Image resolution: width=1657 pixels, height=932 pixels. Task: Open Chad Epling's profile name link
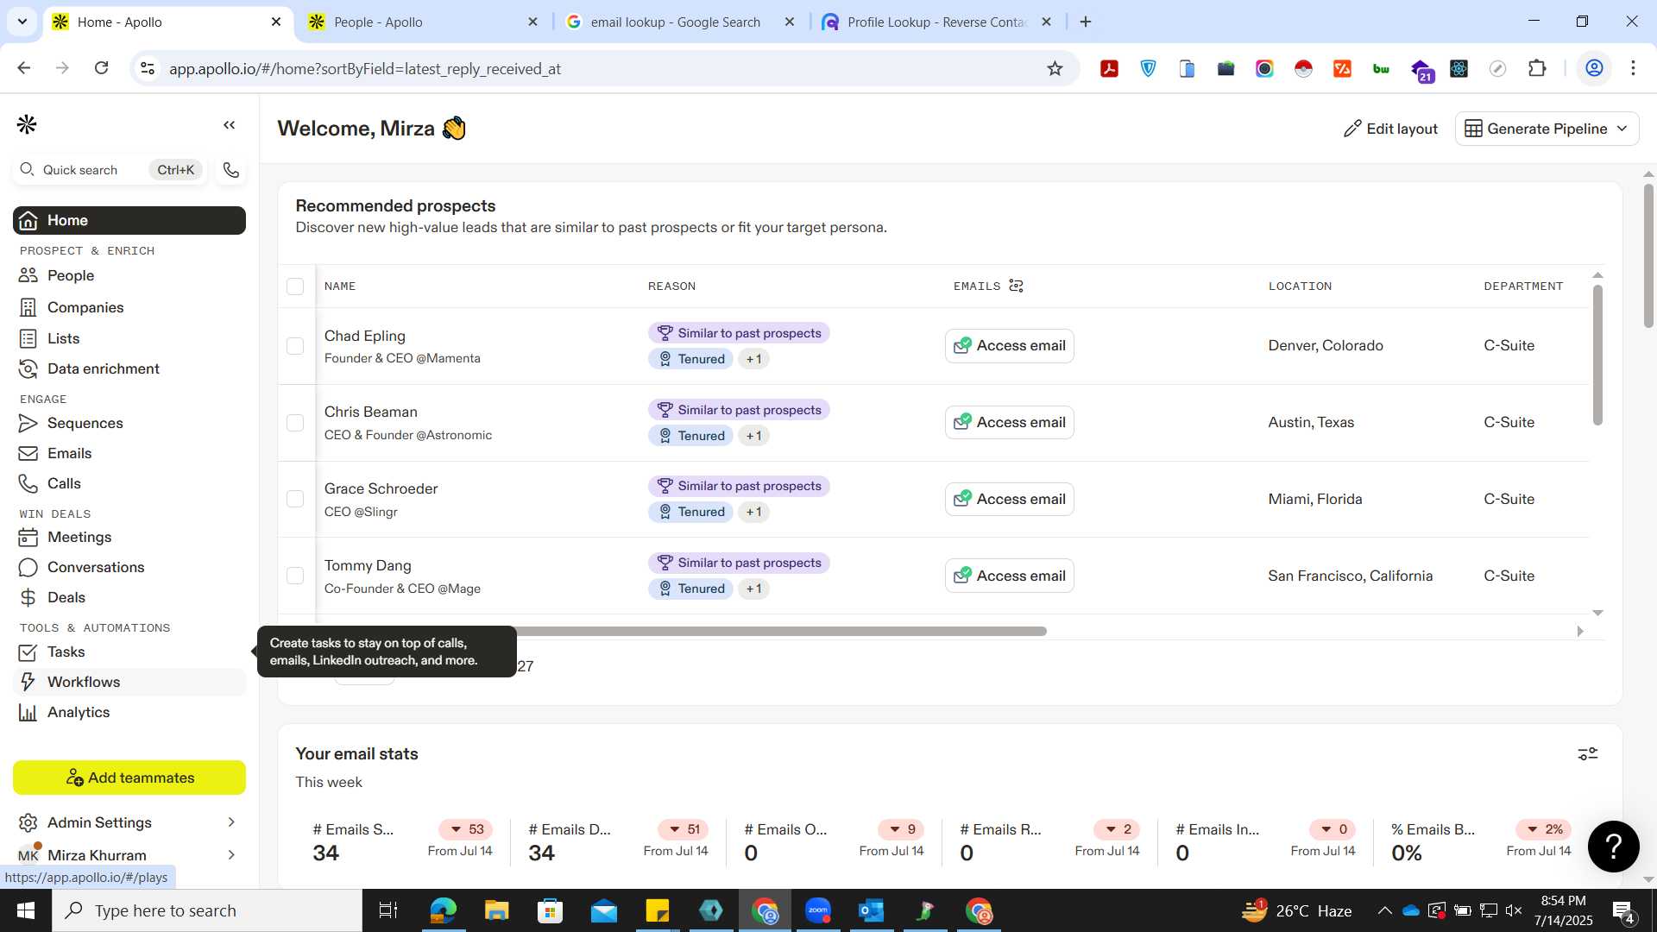(x=364, y=336)
